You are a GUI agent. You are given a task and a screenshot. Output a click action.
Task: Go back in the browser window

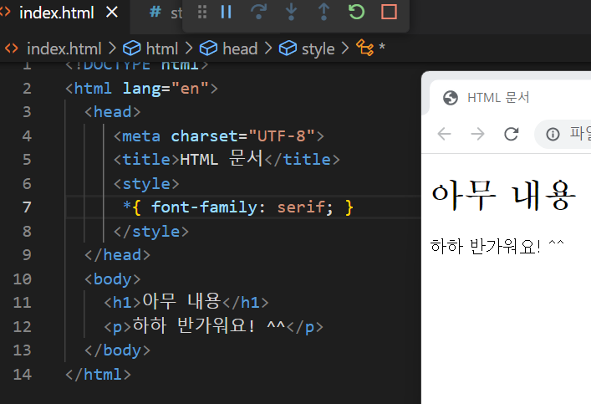pyautogui.click(x=445, y=134)
